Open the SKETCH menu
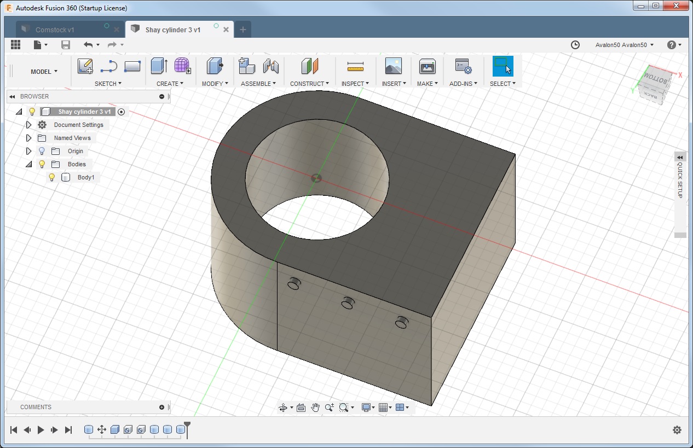Screen dimensions: 693x448 [108, 84]
